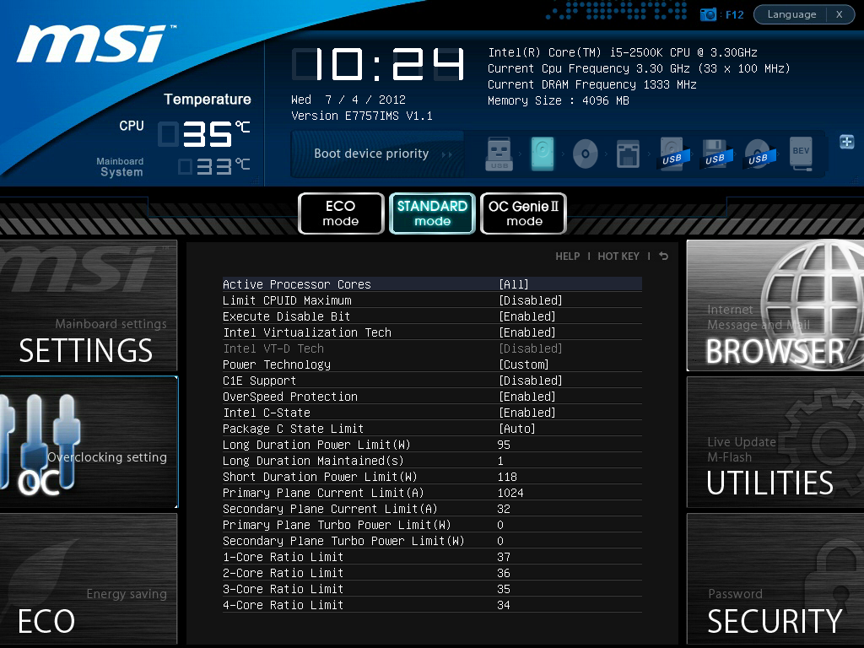Click the F12 screenshot camera icon

tap(708, 14)
